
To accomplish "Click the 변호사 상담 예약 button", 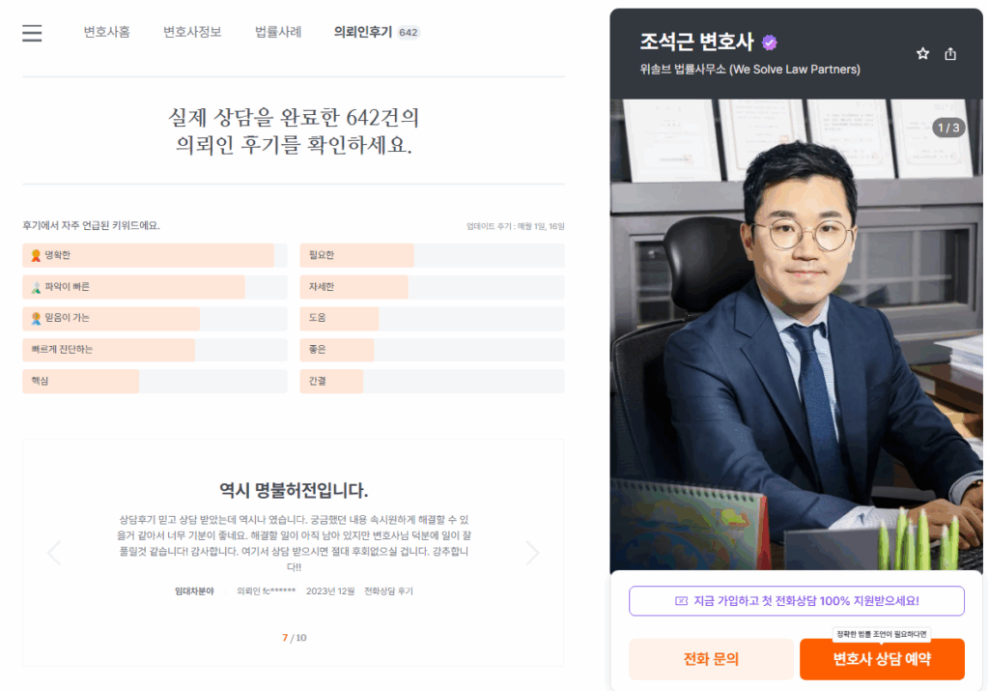I will click(x=882, y=659).
